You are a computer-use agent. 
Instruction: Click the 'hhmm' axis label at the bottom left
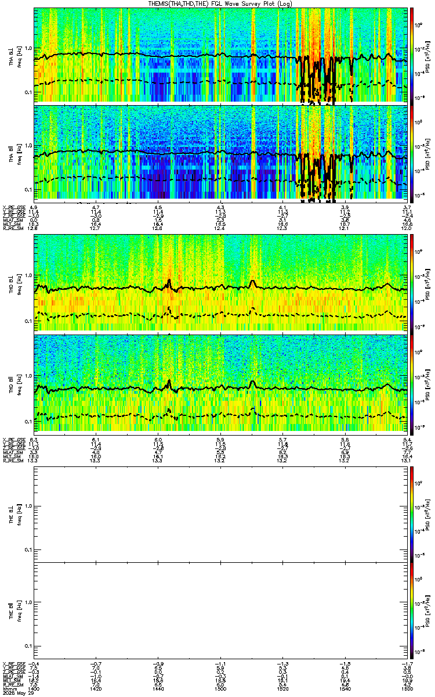pyautogui.click(x=9, y=689)
